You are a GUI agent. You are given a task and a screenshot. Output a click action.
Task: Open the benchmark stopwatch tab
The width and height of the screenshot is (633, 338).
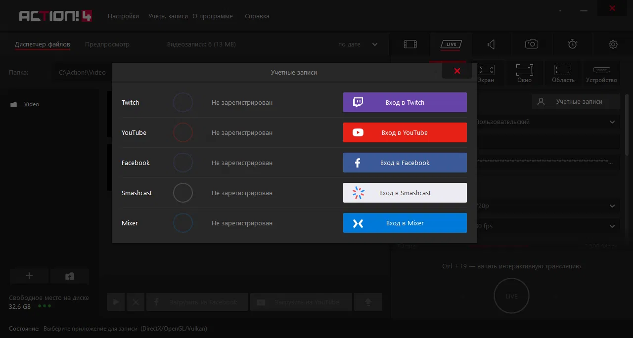point(572,44)
